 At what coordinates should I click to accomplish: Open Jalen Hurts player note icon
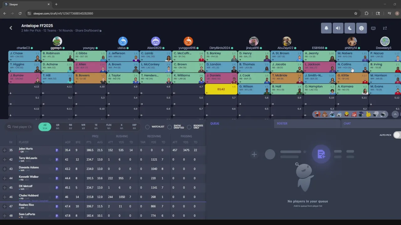tap(57, 150)
